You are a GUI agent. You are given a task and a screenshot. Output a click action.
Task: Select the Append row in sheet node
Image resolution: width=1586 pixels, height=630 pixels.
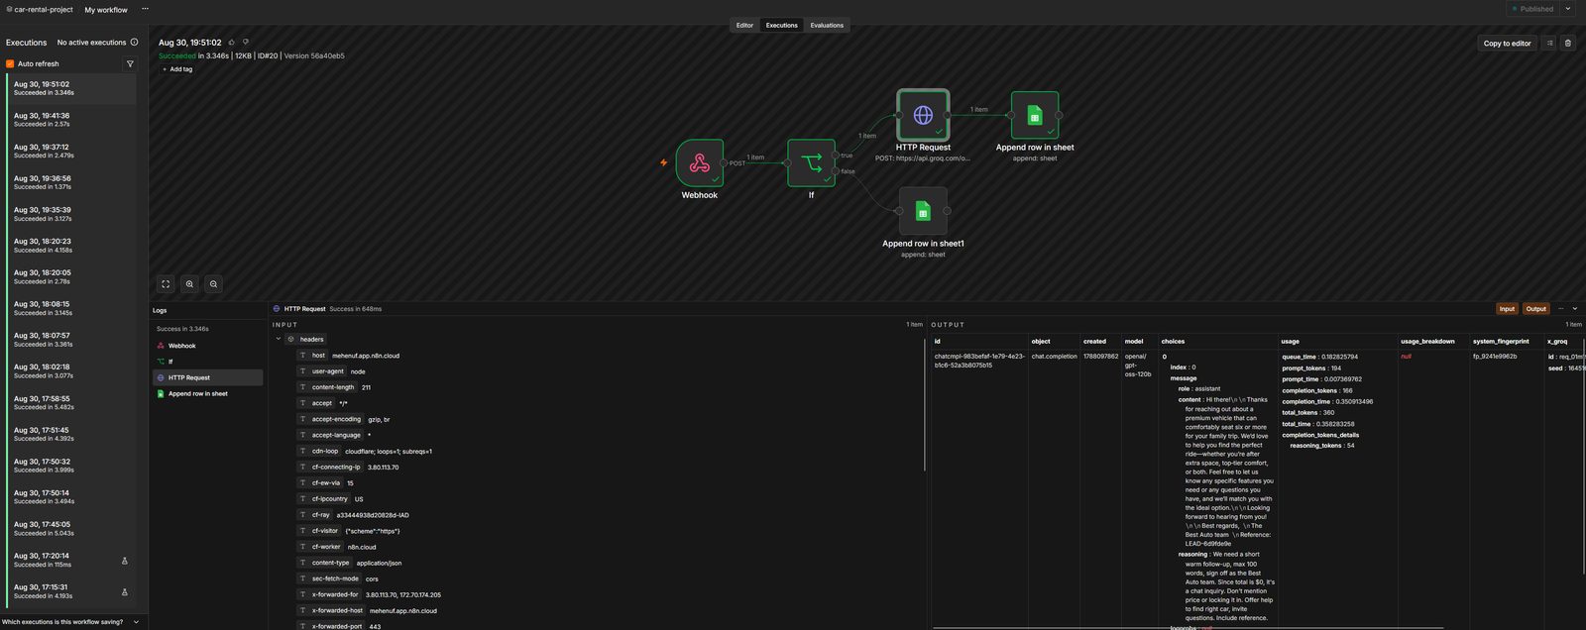point(1035,115)
